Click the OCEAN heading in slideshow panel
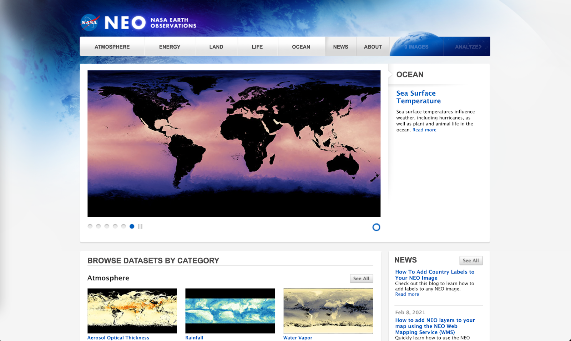Viewport: 571px width, 341px height. click(x=410, y=75)
